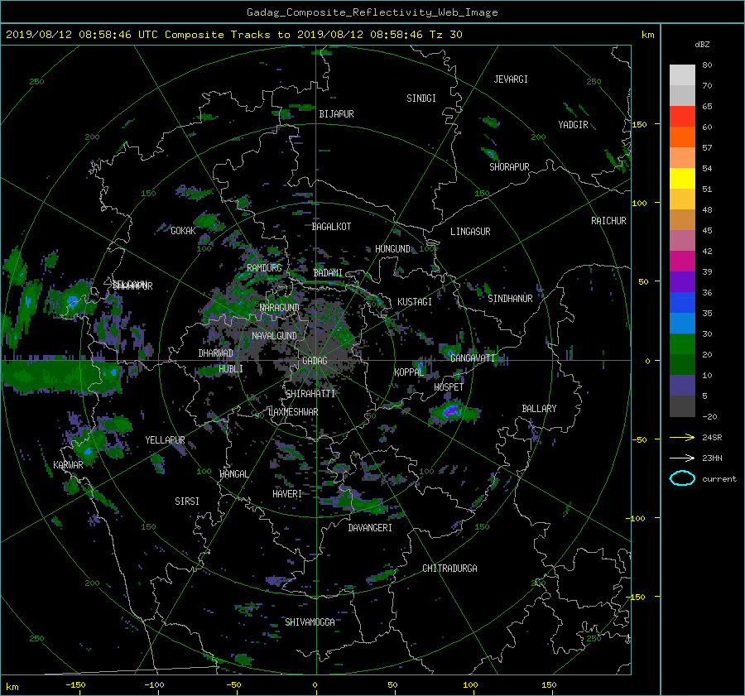Click the SHORAPUR city label
Screen dimensions: 745x696
click(509, 167)
